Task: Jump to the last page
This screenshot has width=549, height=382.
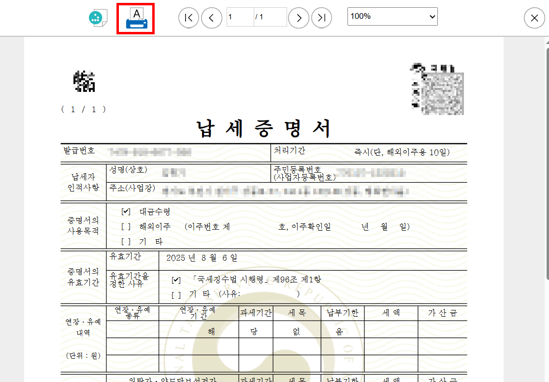Action: (321, 18)
